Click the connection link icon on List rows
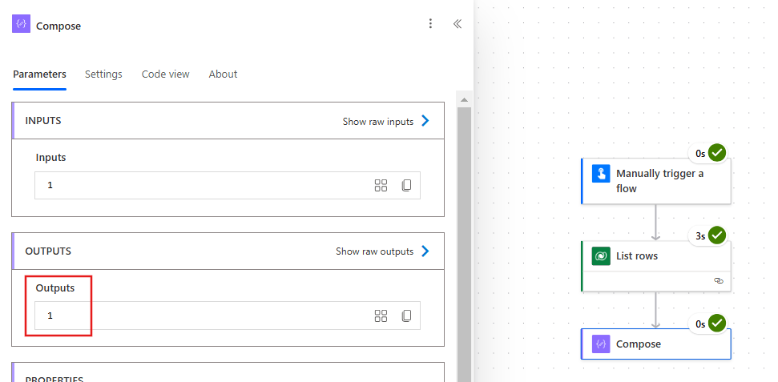The image size is (778, 382). coord(719,281)
